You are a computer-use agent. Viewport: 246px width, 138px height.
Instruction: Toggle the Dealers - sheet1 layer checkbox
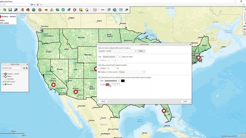click(3, 74)
